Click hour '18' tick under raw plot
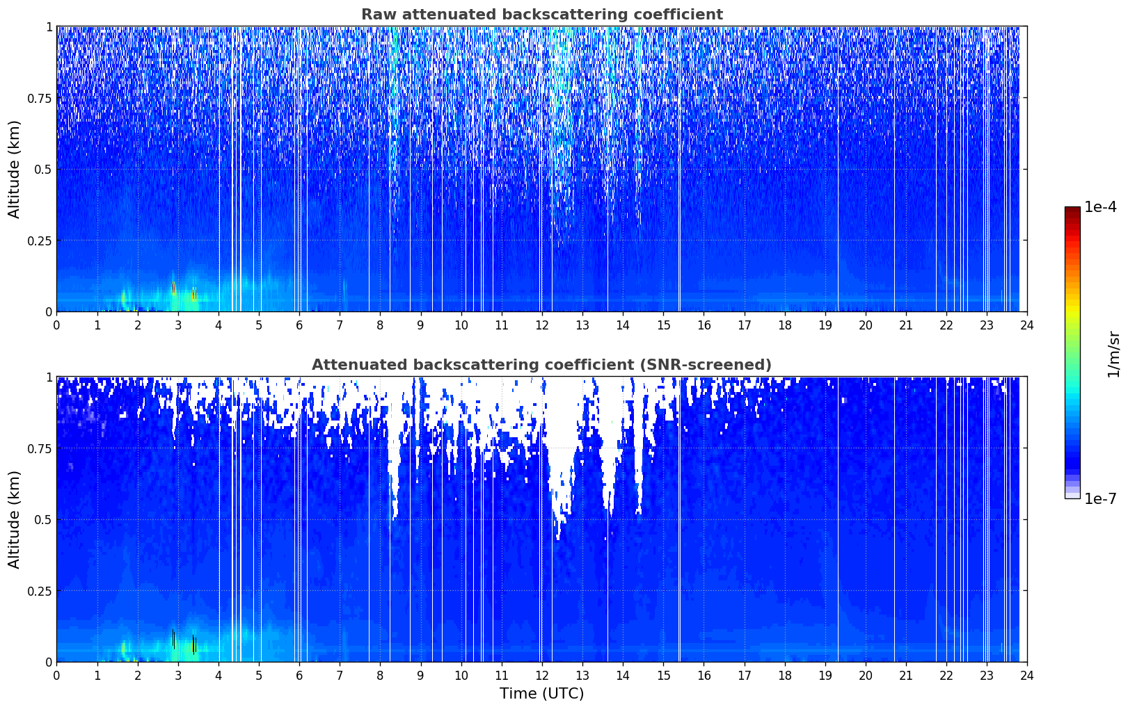 [x=784, y=325]
